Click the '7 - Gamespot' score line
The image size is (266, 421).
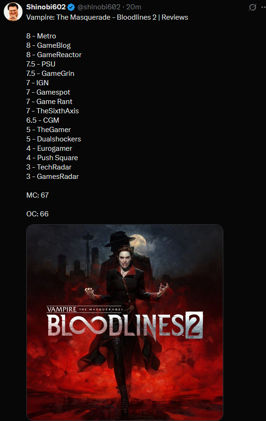48,92
